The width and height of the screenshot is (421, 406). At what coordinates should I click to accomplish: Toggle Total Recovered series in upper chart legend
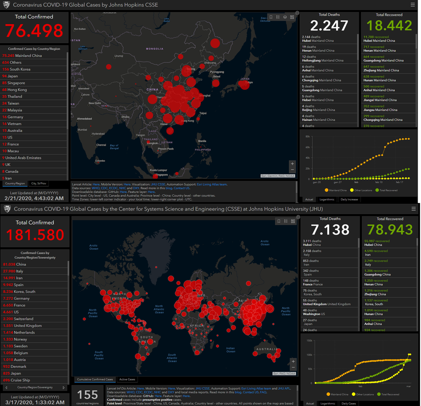[386, 190]
